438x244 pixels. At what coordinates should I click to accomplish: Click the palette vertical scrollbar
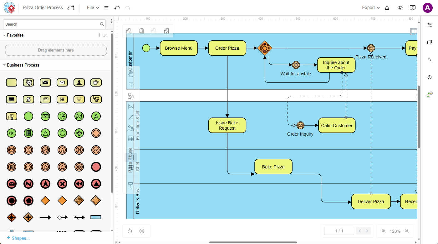pyautogui.click(x=112, y=112)
